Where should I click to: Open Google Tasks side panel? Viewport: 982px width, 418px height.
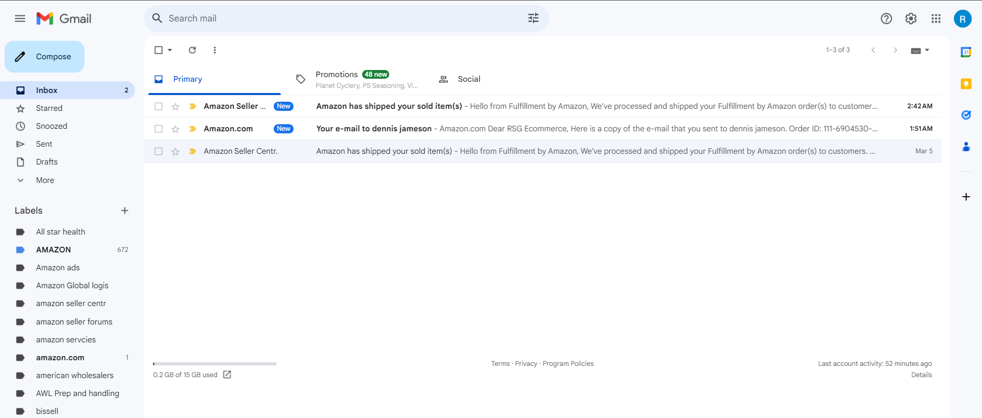966,115
